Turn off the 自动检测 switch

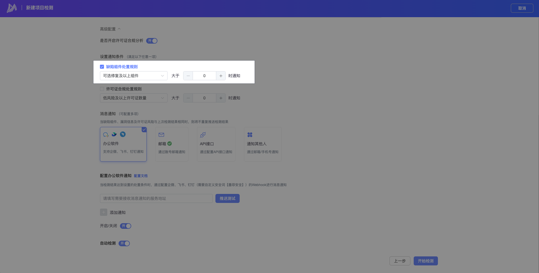pyautogui.click(x=124, y=244)
